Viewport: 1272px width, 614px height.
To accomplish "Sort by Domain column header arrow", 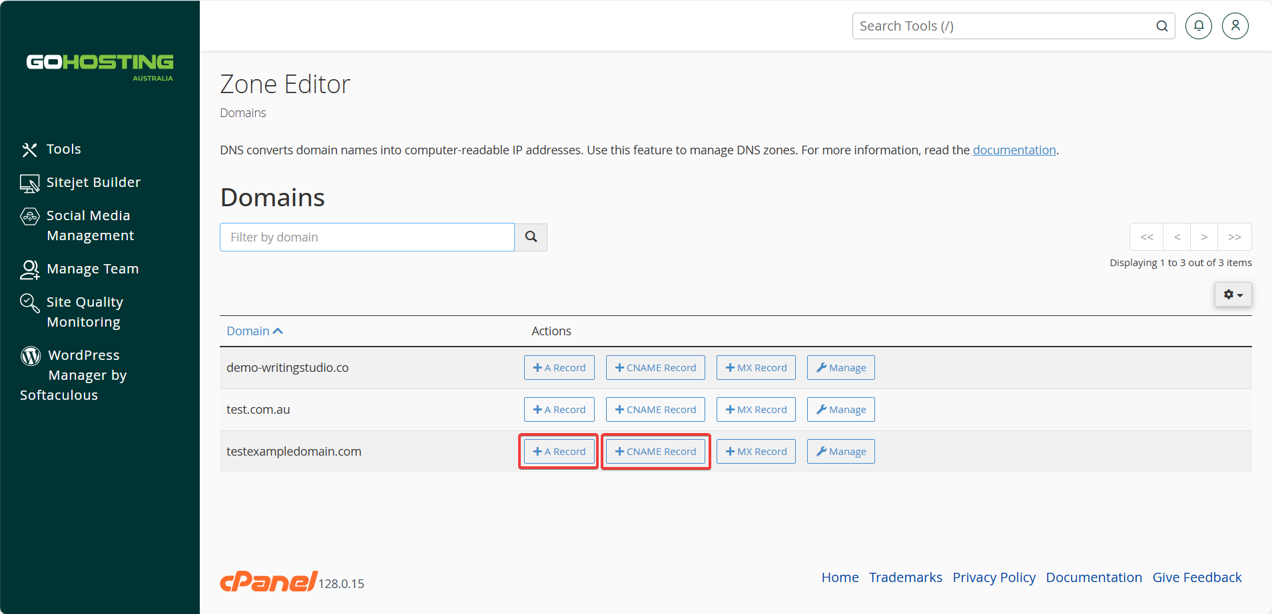I will tap(278, 331).
